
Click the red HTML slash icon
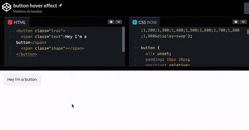coord(10,22)
